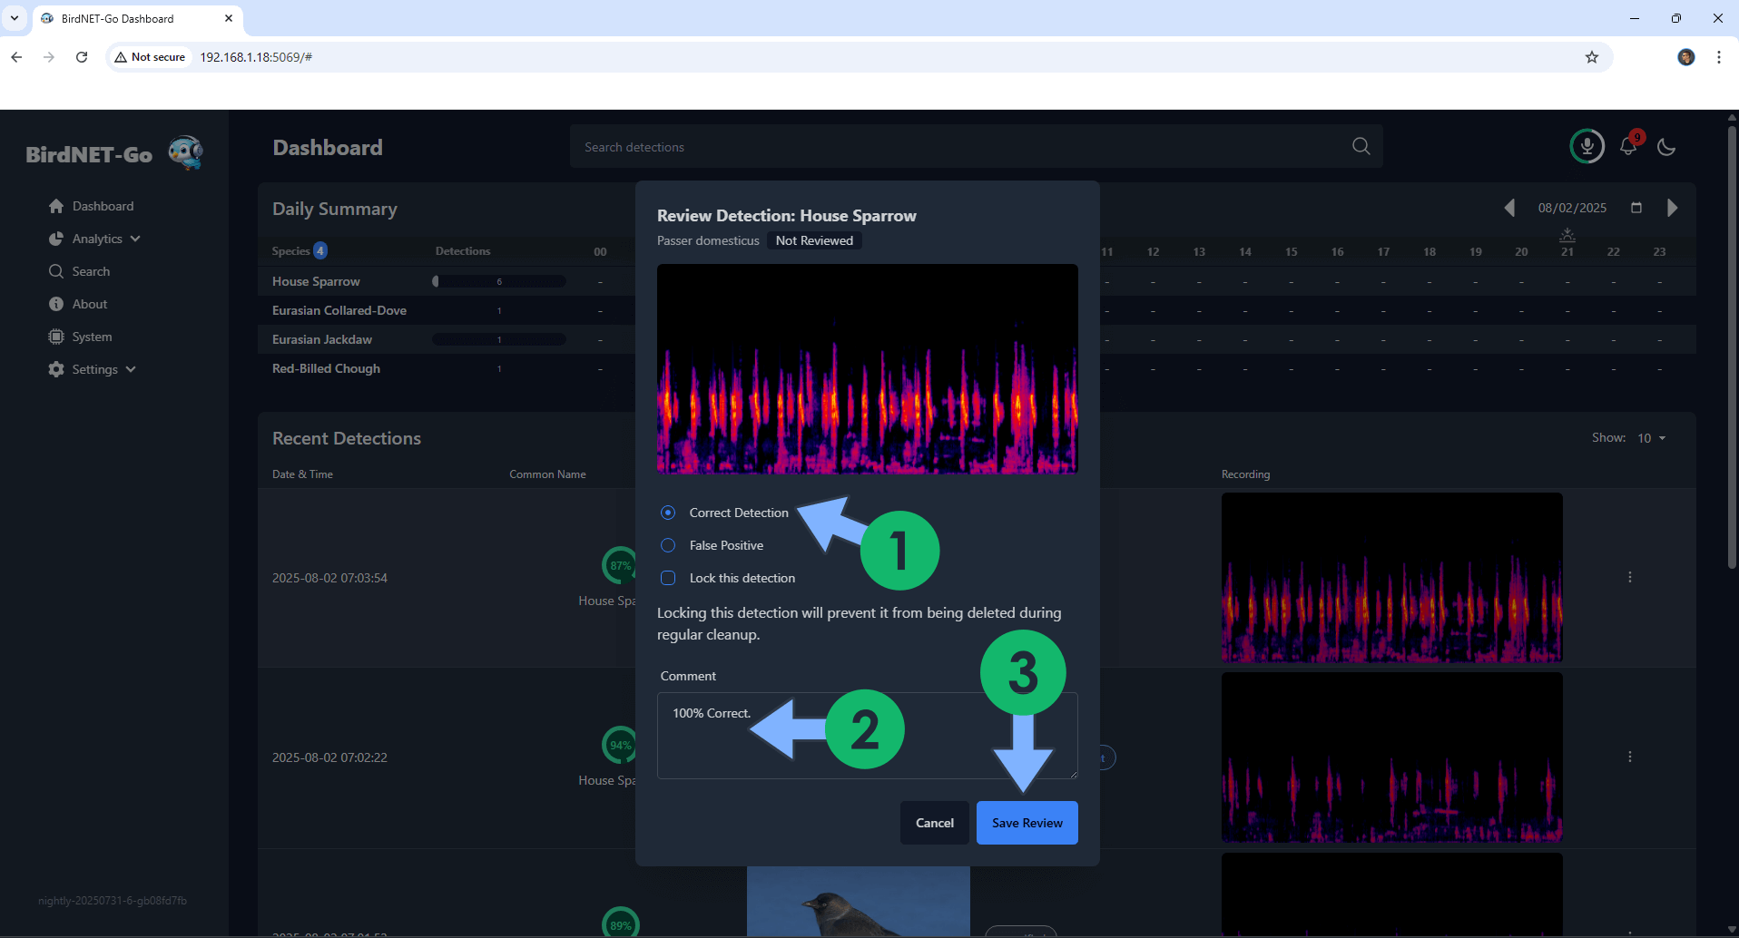Click House Sparrow in Daily Summary
Image resolution: width=1739 pixels, height=938 pixels.
pos(316,281)
